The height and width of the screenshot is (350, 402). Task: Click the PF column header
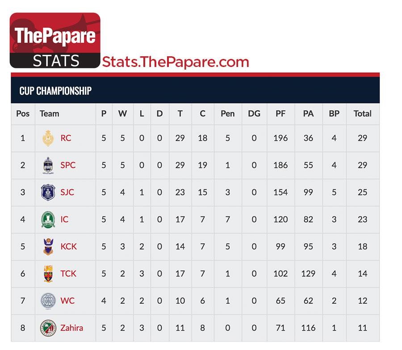281,113
